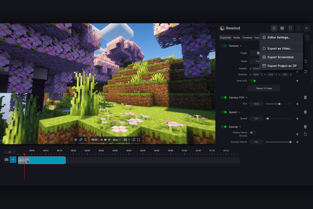This screenshot has height=209, width=313.
Task: Open the zoom magnifier tool in playback bar
Action: [86, 140]
